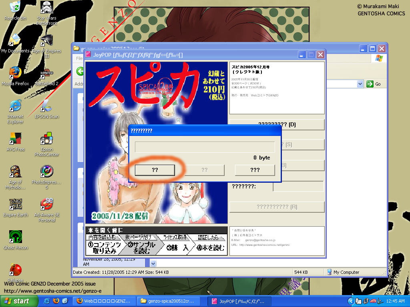Launch Age of Empires III shortcut
Image resolution: width=410 pixels, height=307 pixels.
(47, 42)
